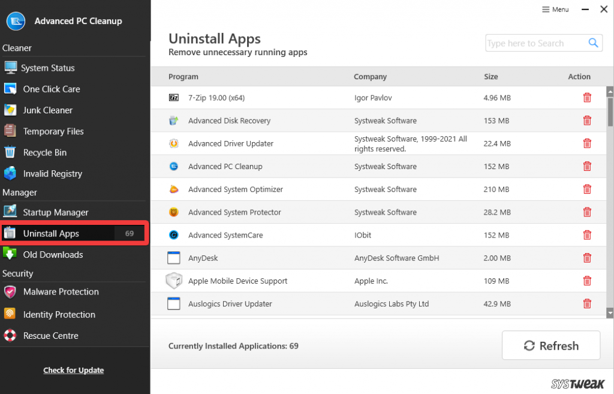Click the trash icon for AnyDesk
The height and width of the screenshot is (394, 614).
tap(587, 258)
